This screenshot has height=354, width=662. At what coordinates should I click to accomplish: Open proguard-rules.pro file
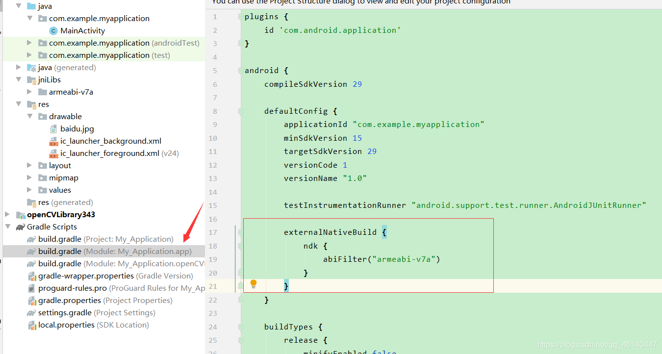[x=122, y=288]
